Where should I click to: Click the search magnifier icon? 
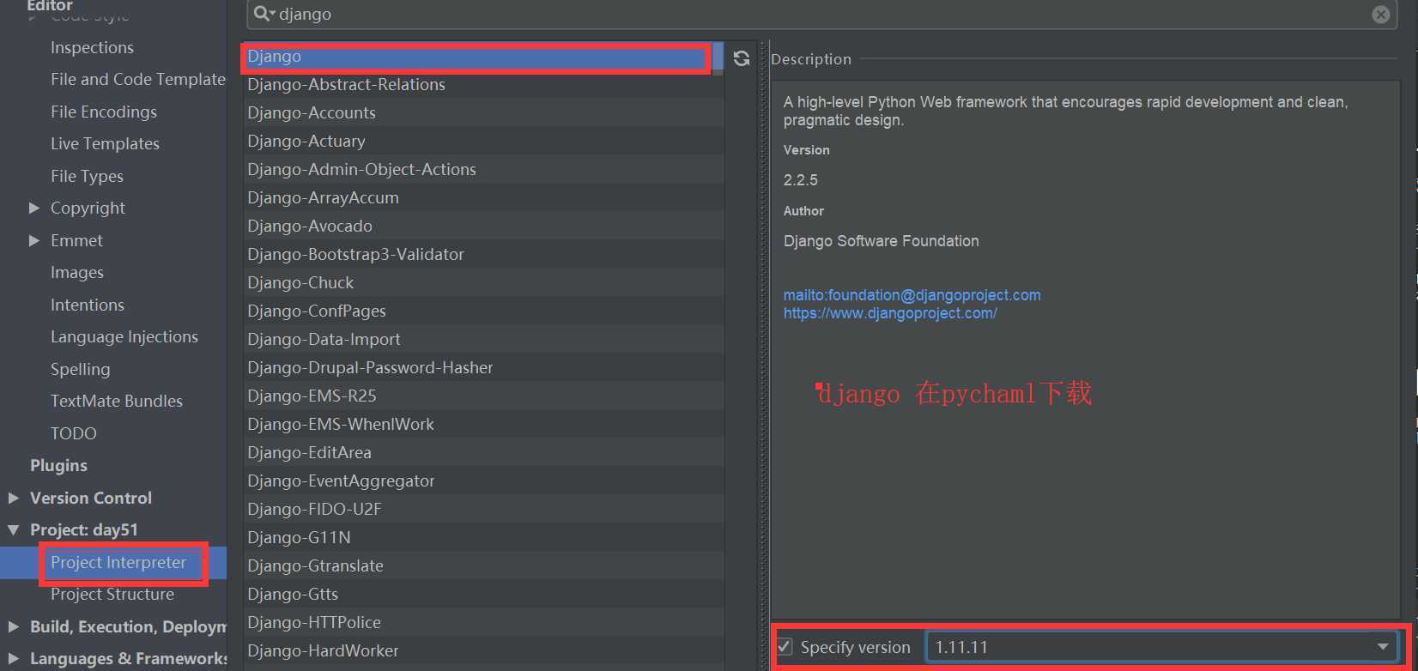[x=264, y=14]
